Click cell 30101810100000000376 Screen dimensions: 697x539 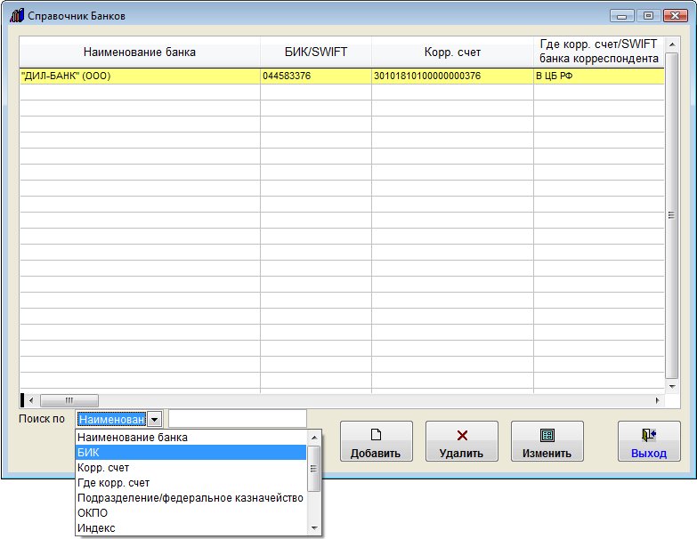tap(452, 76)
